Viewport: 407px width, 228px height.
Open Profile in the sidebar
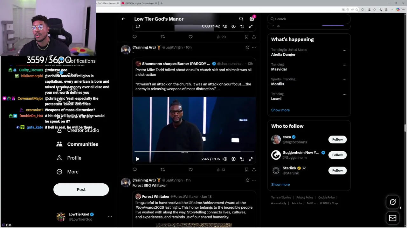click(69, 158)
